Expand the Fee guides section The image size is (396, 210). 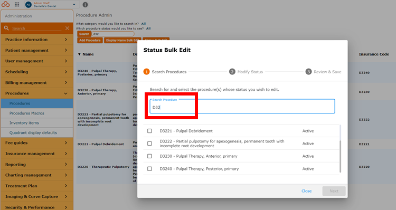click(37, 143)
